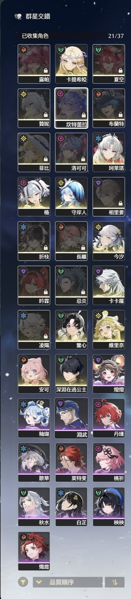Viewport: 131px width, 599px height.
Task: Select the 守岸人 character portrait
Action: 72,196
